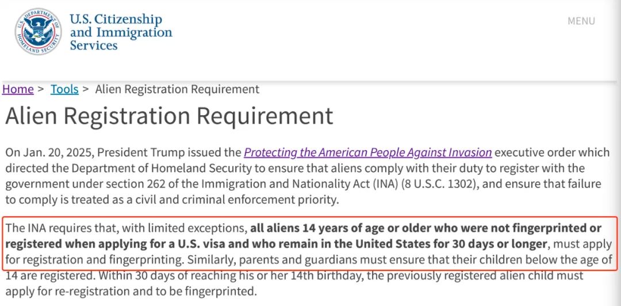Open the Tools breadcrumb link
The height and width of the screenshot is (306, 621).
tap(64, 89)
